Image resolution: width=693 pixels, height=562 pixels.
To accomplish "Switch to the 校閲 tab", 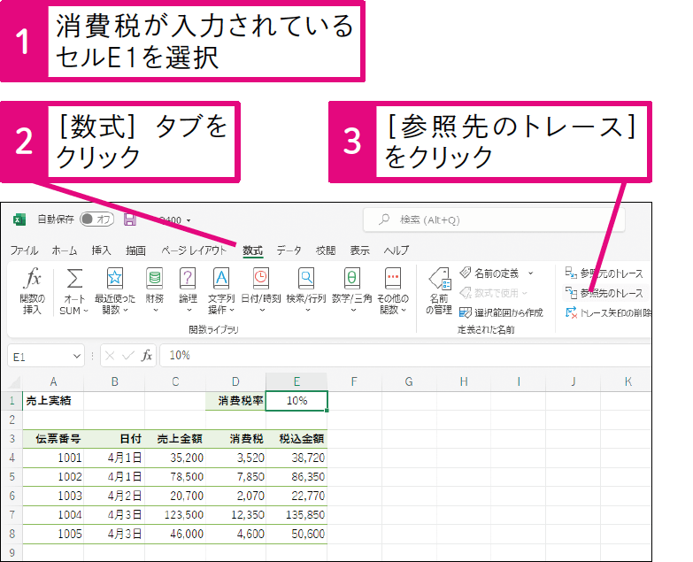I will pyautogui.click(x=326, y=250).
